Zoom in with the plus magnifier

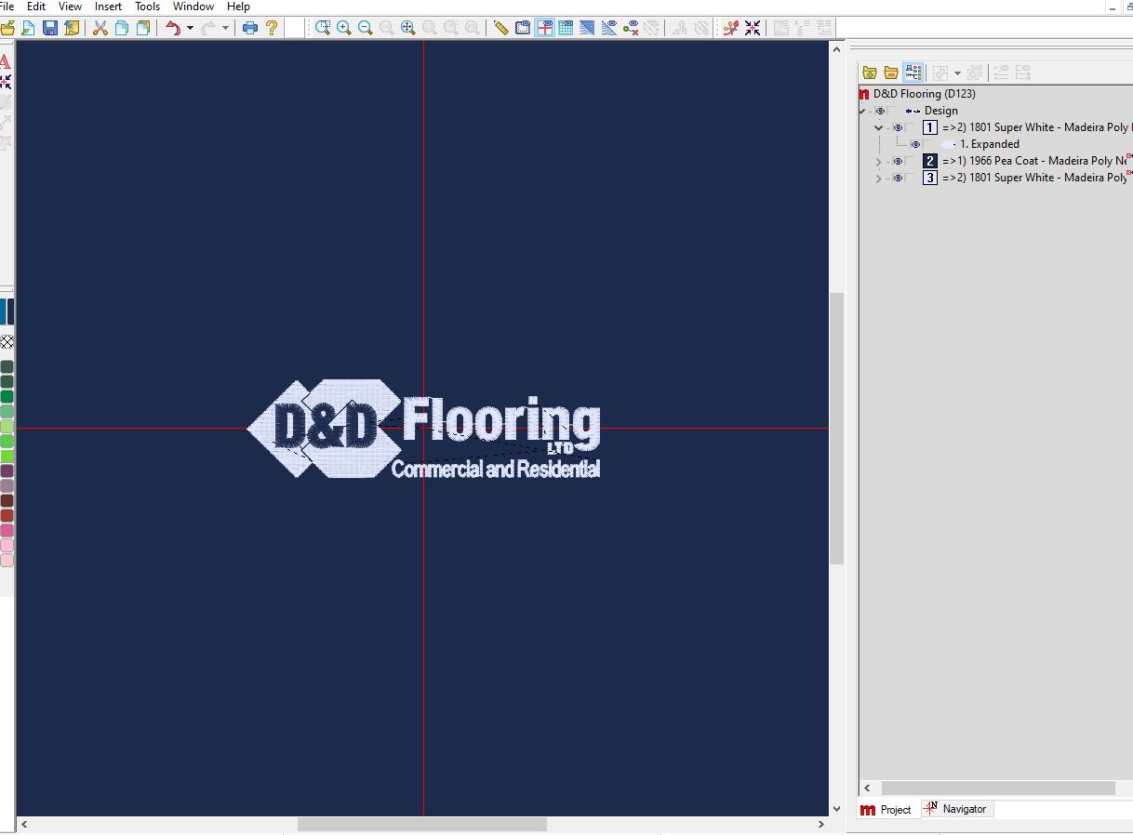coord(344,28)
